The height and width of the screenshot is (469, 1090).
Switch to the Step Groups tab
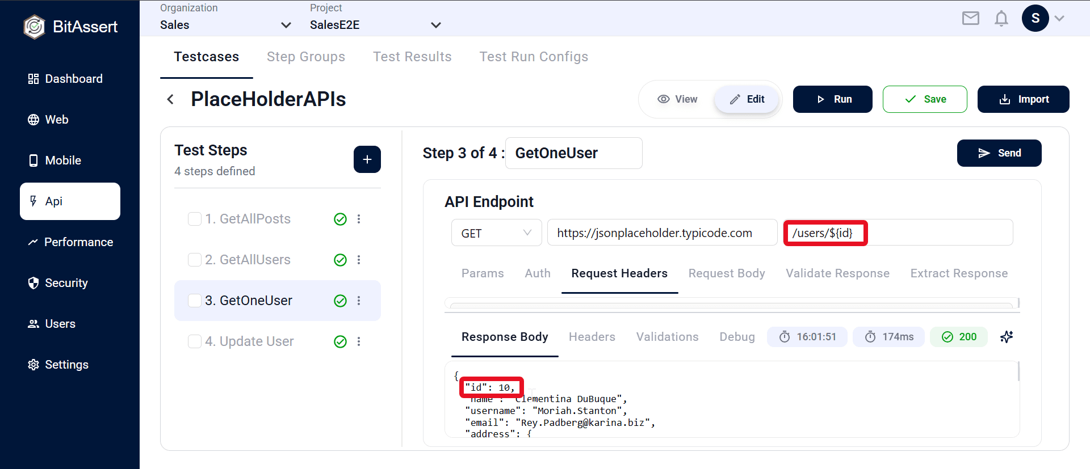pos(306,57)
